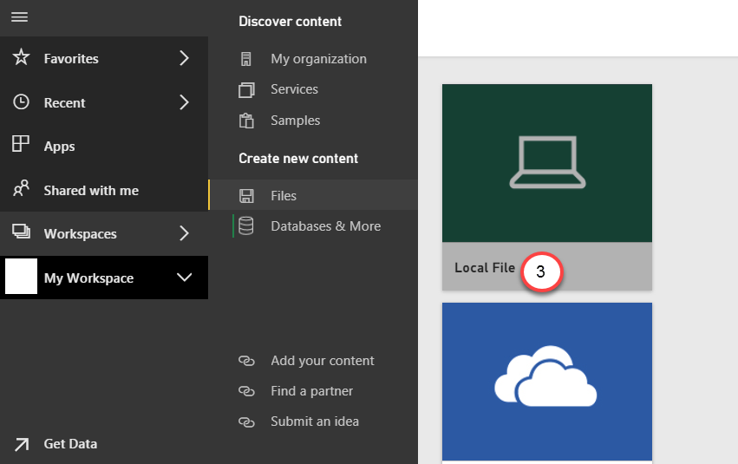Select Databases & More
Image resolution: width=738 pixels, height=464 pixels.
pos(326,226)
